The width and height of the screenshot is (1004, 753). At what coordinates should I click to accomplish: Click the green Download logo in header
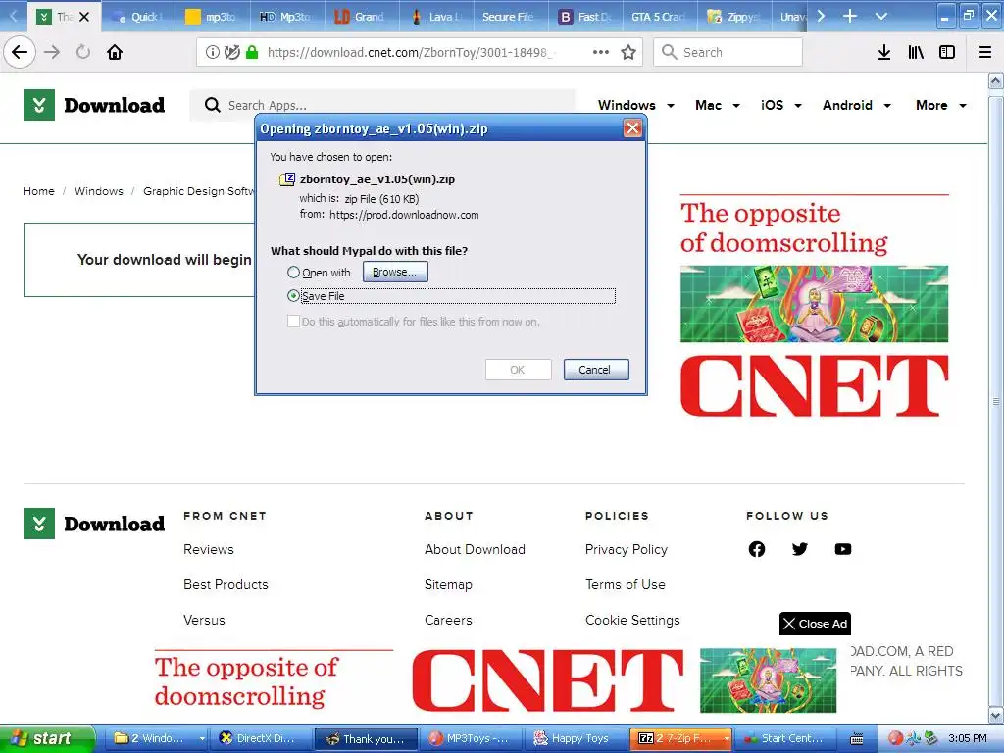tap(94, 105)
